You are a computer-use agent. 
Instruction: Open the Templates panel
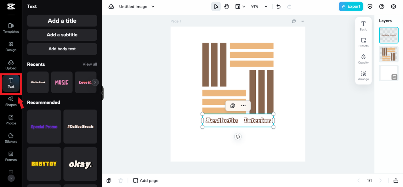[11, 28]
